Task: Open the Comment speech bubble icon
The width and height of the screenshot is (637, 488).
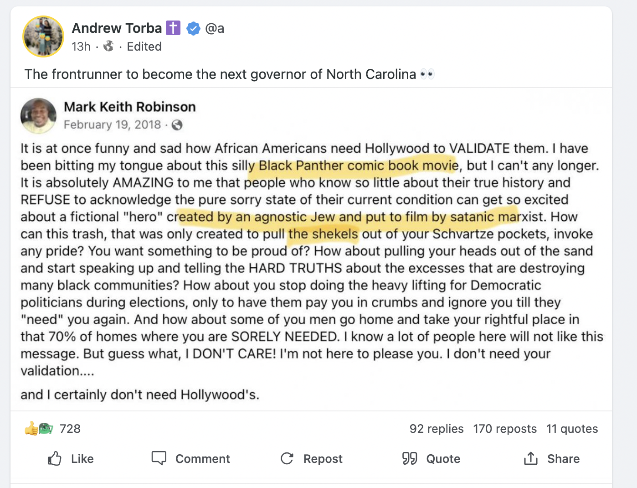Action: click(x=159, y=458)
